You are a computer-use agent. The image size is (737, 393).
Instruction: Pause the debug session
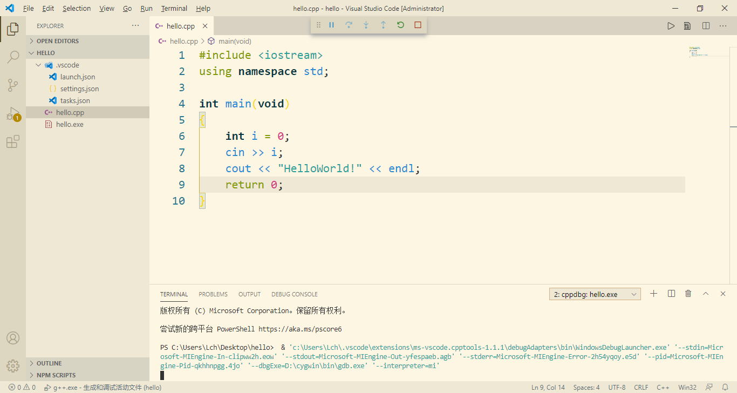coord(332,25)
